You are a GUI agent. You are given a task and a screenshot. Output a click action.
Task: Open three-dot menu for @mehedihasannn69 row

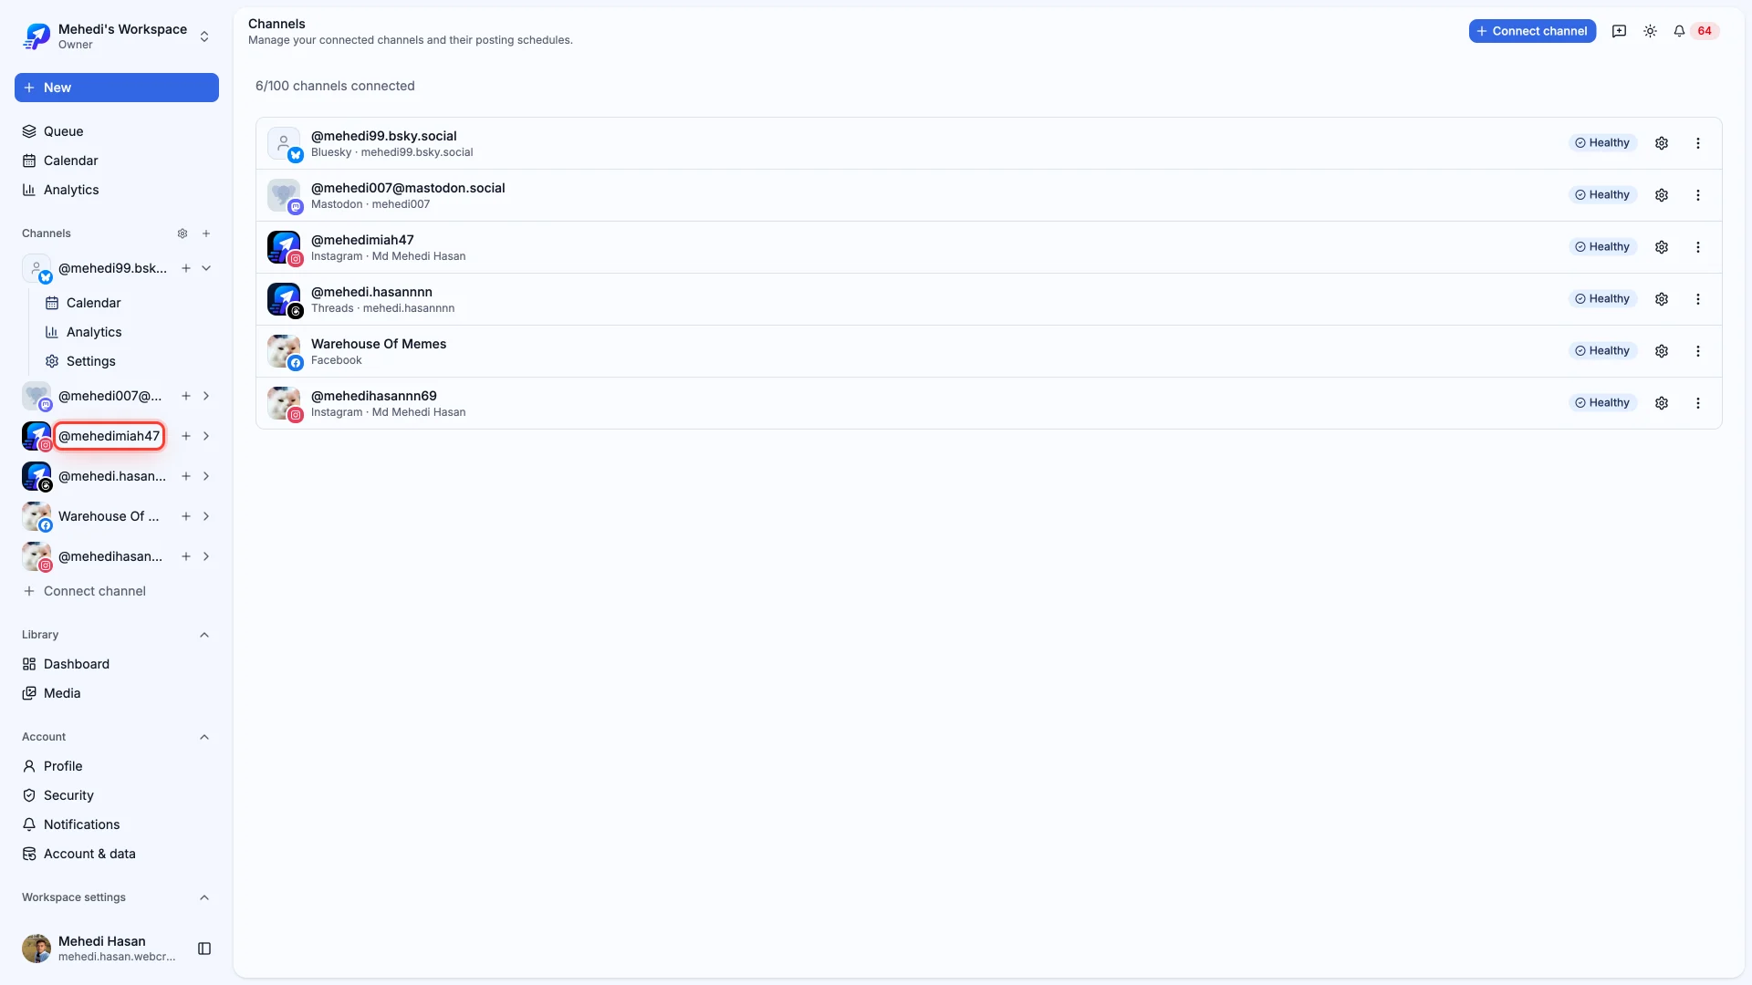click(1698, 403)
